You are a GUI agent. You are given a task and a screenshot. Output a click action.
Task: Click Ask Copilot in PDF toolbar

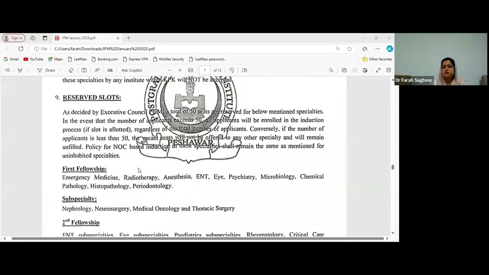pos(132,70)
